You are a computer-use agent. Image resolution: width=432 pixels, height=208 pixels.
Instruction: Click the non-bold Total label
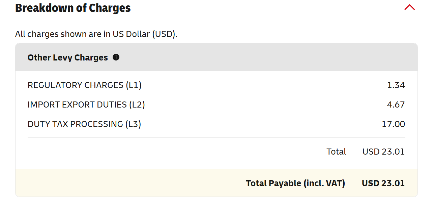tap(336, 152)
